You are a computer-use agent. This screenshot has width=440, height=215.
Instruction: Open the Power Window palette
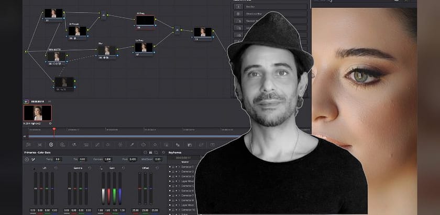(x=144, y=145)
